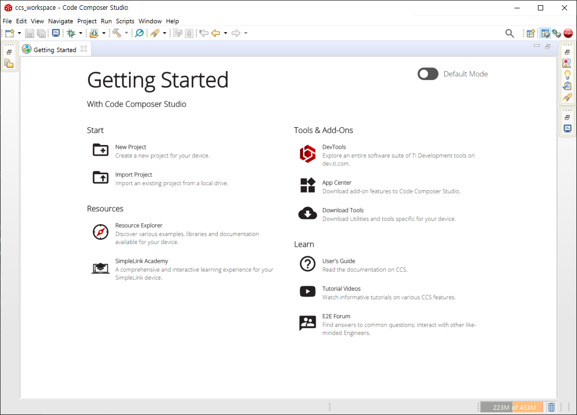Click the lightbulb icon in right trim

pyautogui.click(x=568, y=74)
